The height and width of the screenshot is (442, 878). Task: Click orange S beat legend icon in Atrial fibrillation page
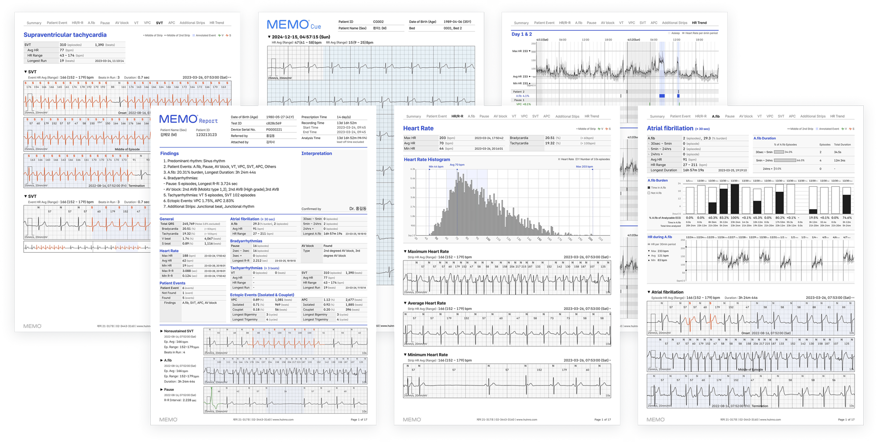(850, 129)
